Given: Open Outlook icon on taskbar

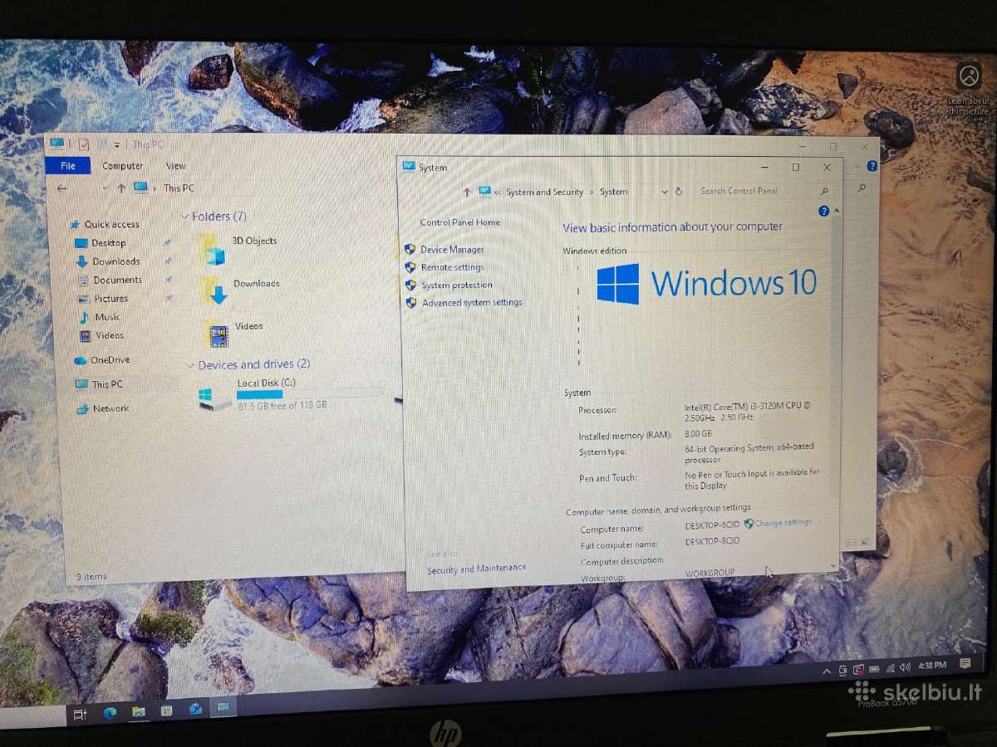Looking at the screenshot, I should point(195,709).
